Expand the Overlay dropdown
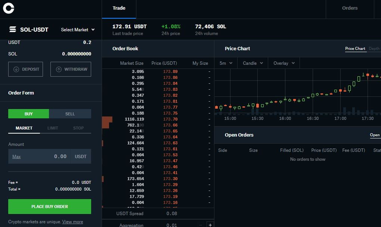Screen dimensions: 381x227 [x=284, y=63]
